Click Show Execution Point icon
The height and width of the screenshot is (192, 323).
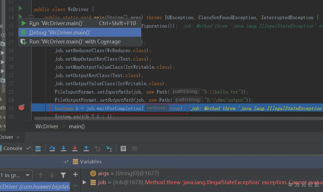[x=38, y=149]
